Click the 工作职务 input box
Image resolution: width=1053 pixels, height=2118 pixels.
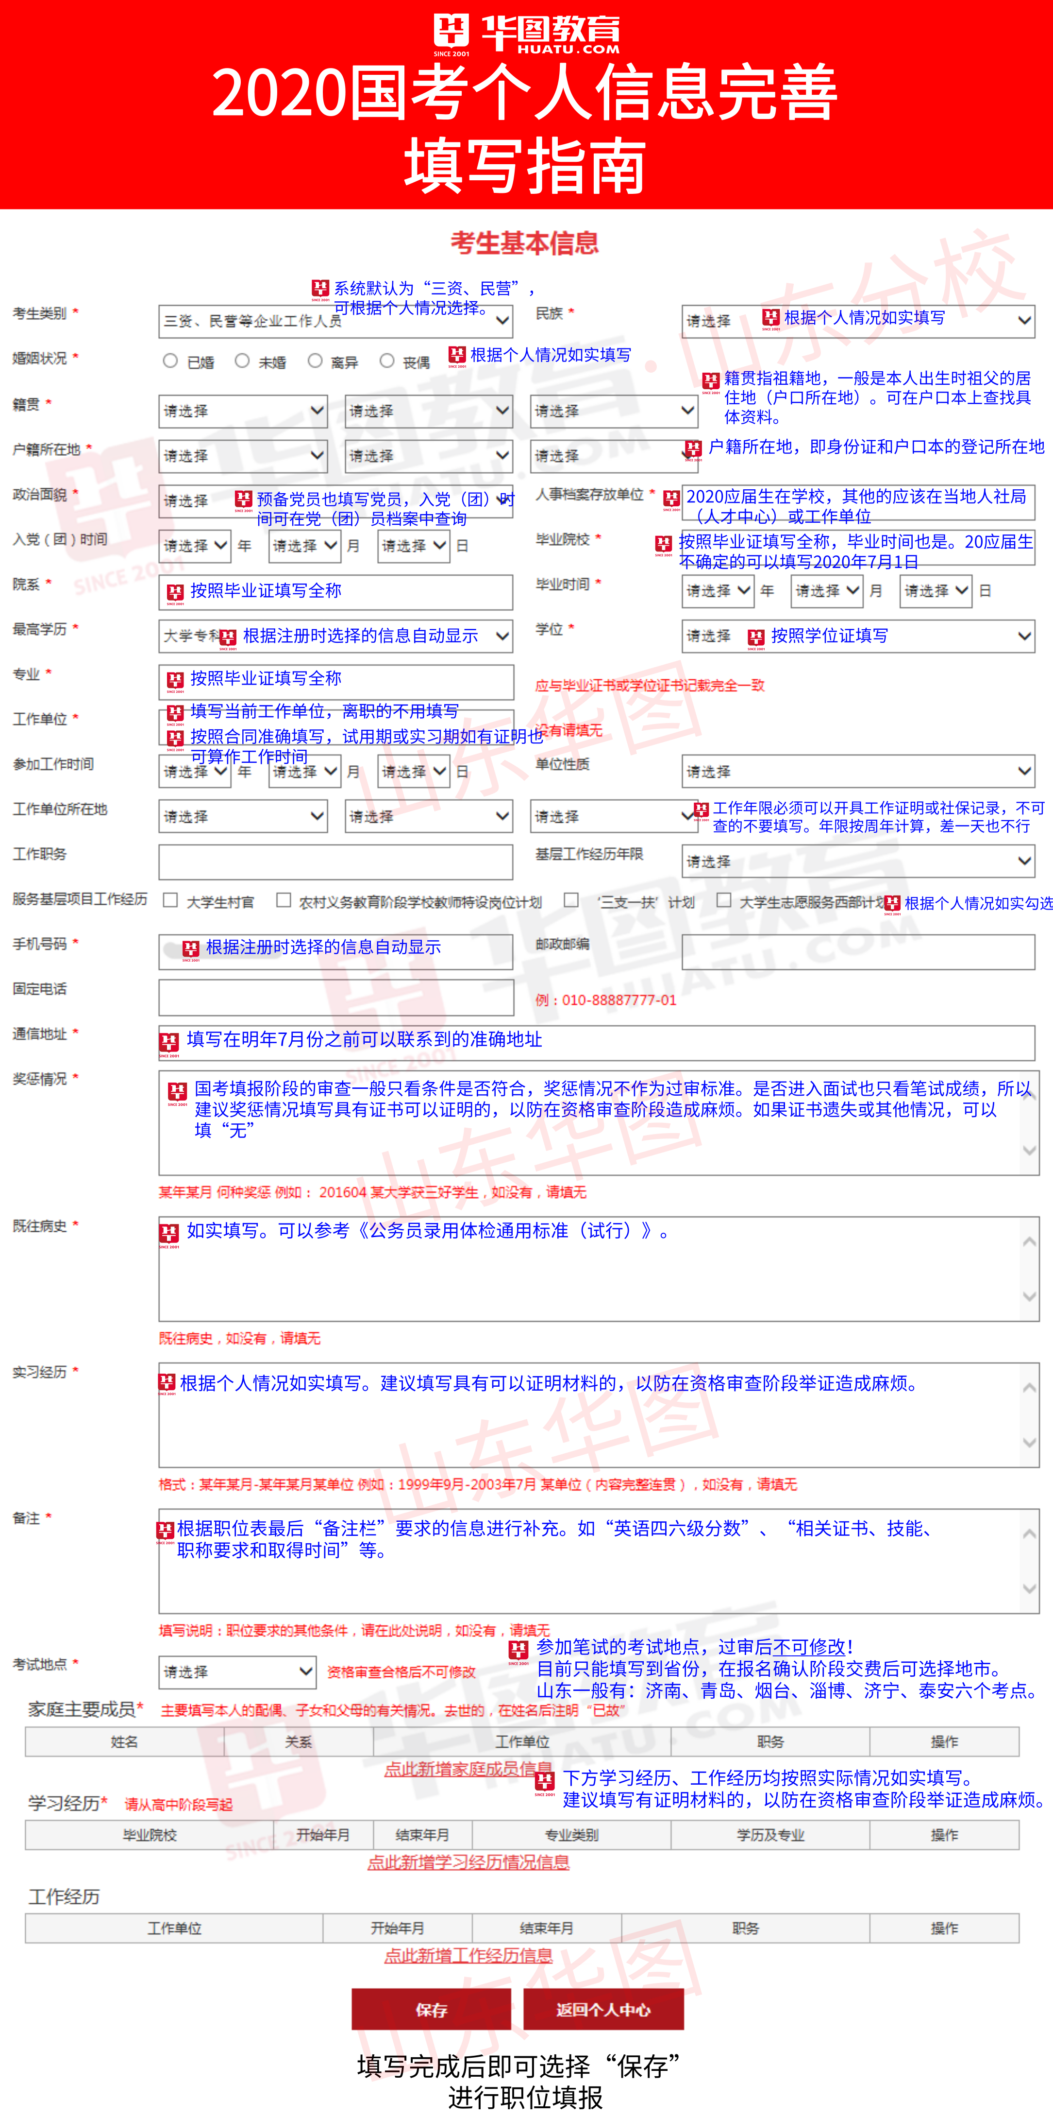tap(336, 861)
